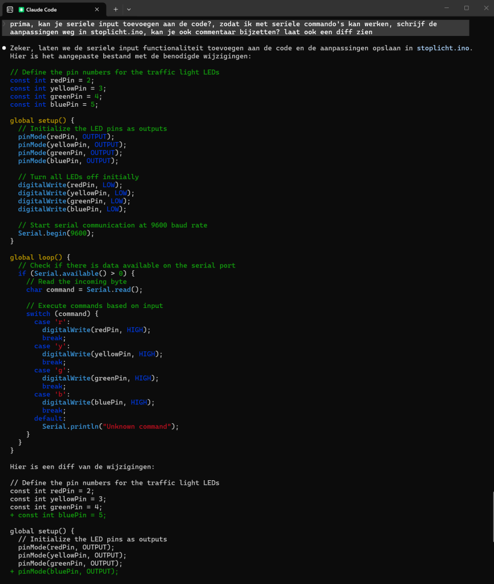Click the Windows Terminal app icon in title bar
Viewport: 494px width, 584px height.
10,9
